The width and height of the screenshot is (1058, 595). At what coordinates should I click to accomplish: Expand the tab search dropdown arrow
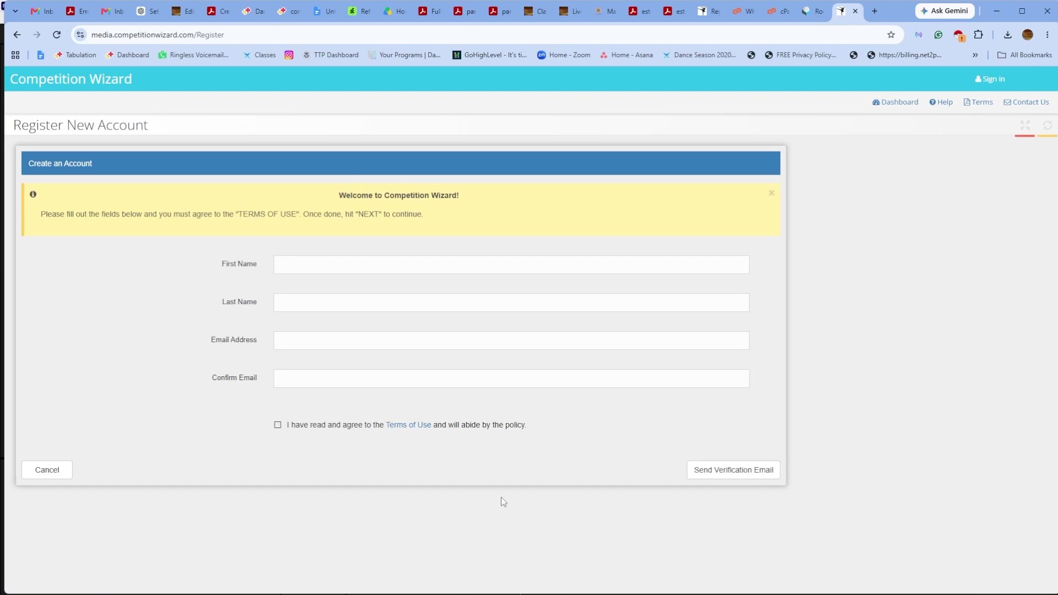click(x=15, y=11)
